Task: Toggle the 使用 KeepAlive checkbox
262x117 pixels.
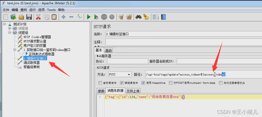Action: (x=143, y=83)
